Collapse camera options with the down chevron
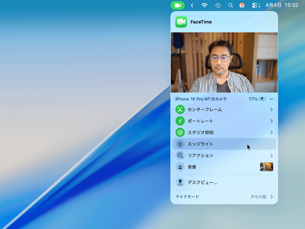305x229 pixels. 271,99
